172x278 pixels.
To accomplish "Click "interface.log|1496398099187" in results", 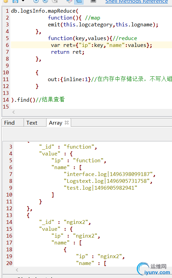I will click(109, 174).
